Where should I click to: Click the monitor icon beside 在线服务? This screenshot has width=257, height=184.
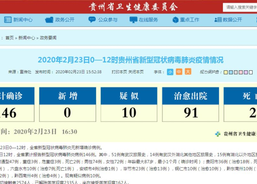pos(133,20)
